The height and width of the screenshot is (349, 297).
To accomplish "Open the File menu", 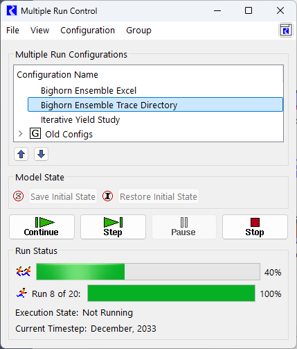I will tap(12, 31).
